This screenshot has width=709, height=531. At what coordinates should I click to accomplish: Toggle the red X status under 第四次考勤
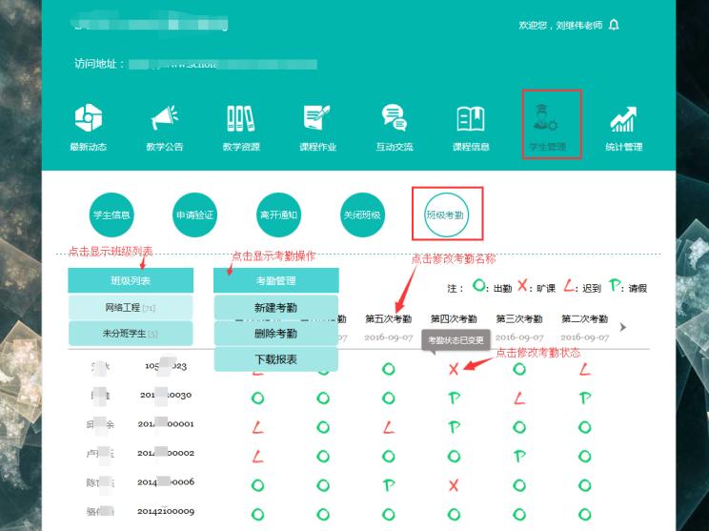click(454, 369)
